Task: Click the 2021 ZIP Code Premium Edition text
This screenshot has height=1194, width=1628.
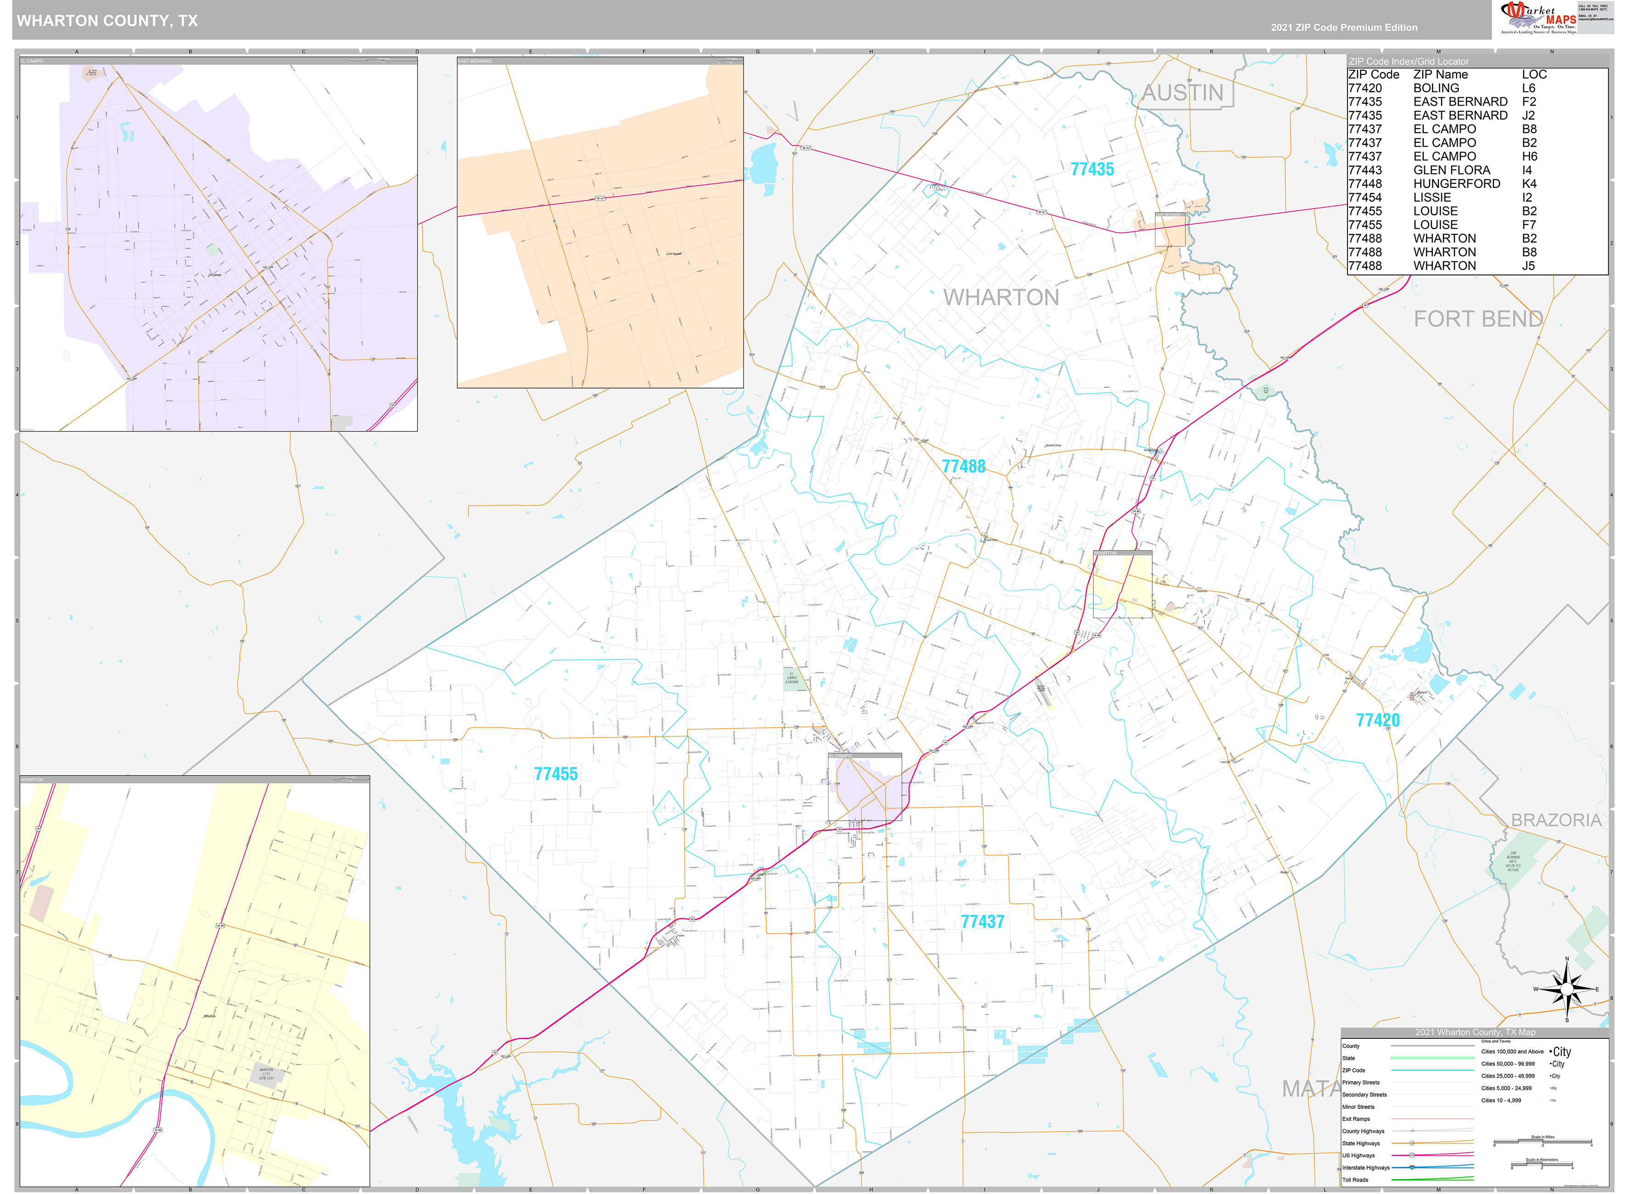Action: pyautogui.click(x=1344, y=28)
